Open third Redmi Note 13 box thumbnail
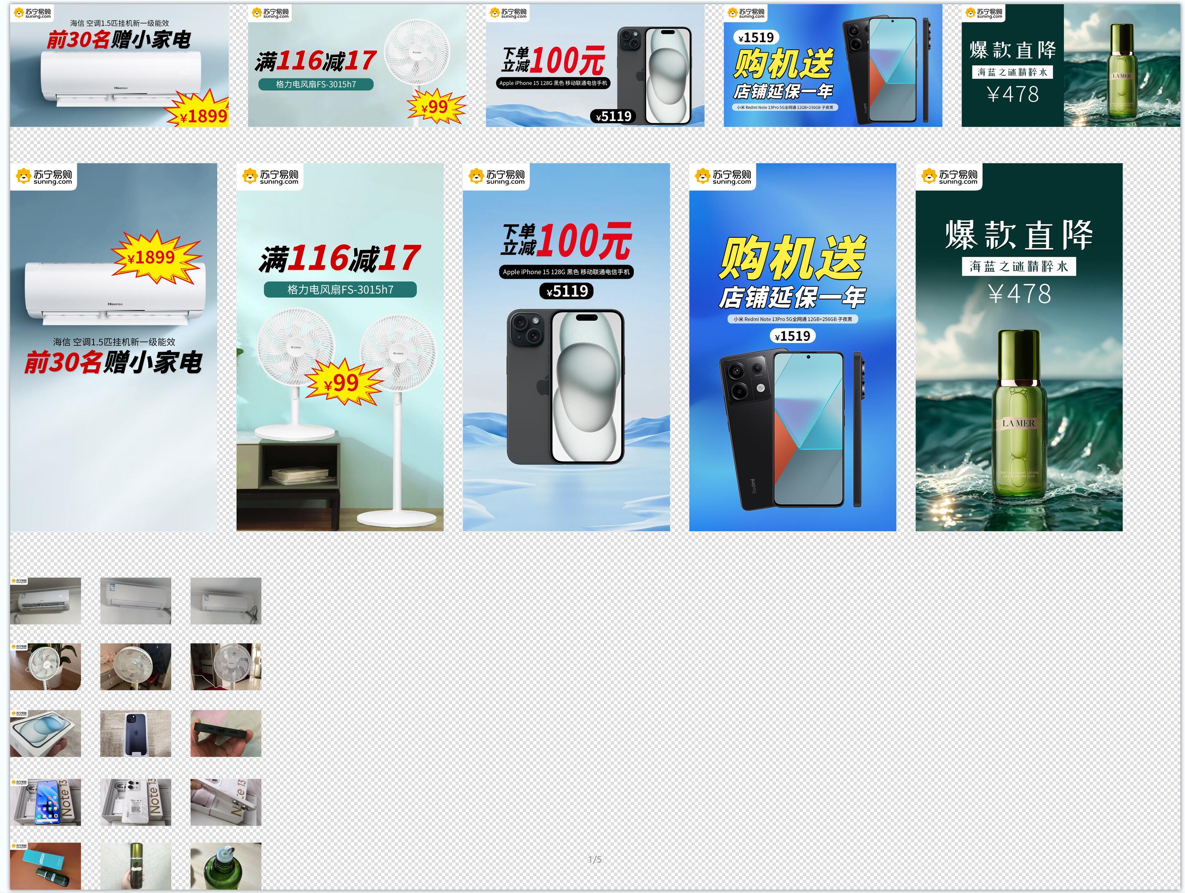1185x893 pixels. pyautogui.click(x=226, y=802)
